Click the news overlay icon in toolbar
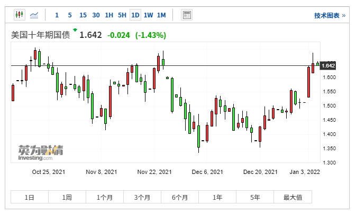 (x=186, y=15)
